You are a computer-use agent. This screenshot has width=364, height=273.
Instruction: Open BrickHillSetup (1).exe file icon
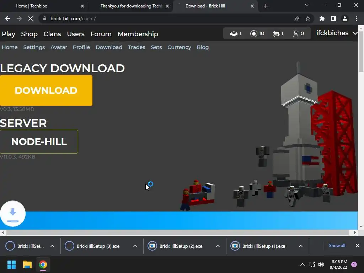235,246
